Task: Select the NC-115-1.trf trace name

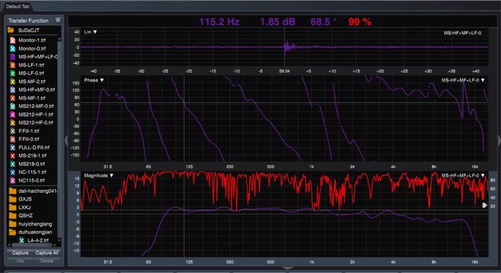Action: [32, 172]
